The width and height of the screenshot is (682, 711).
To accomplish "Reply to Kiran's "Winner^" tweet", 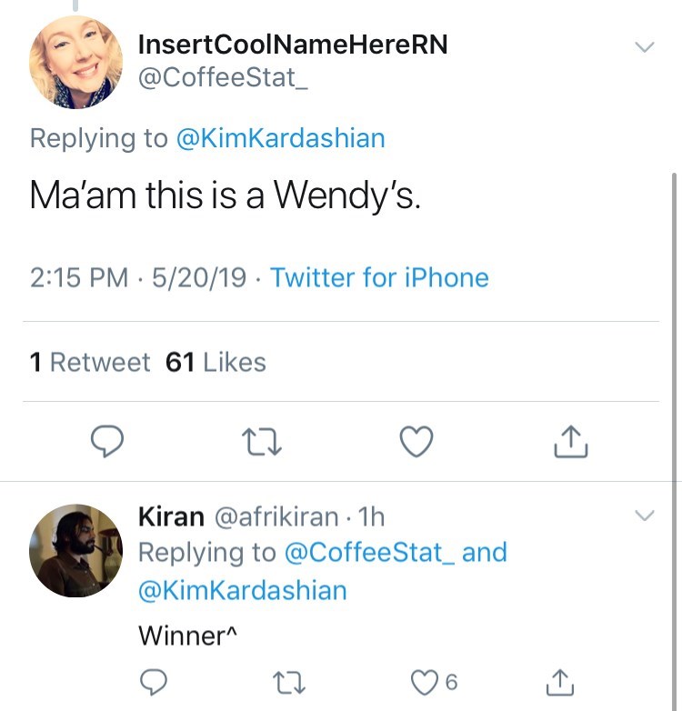I will (x=155, y=681).
